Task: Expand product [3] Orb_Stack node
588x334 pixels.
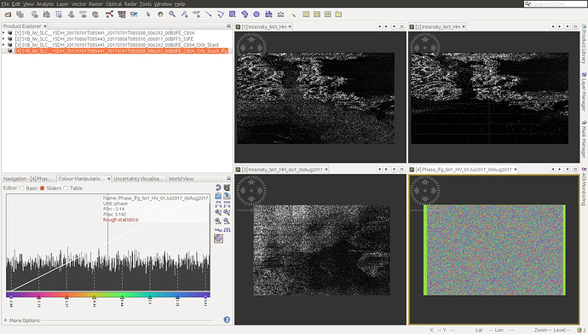Action: click(x=3, y=44)
